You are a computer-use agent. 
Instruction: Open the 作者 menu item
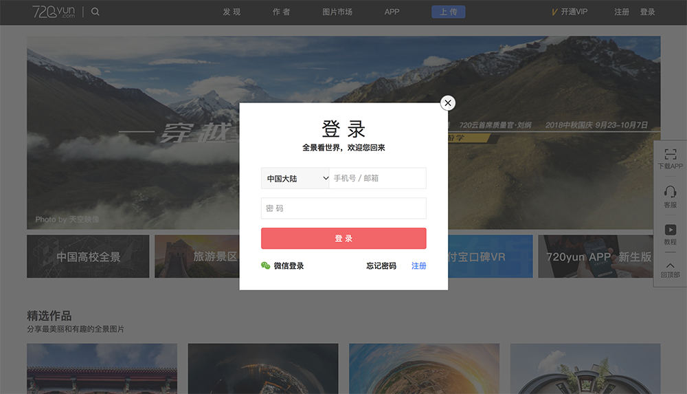(281, 12)
